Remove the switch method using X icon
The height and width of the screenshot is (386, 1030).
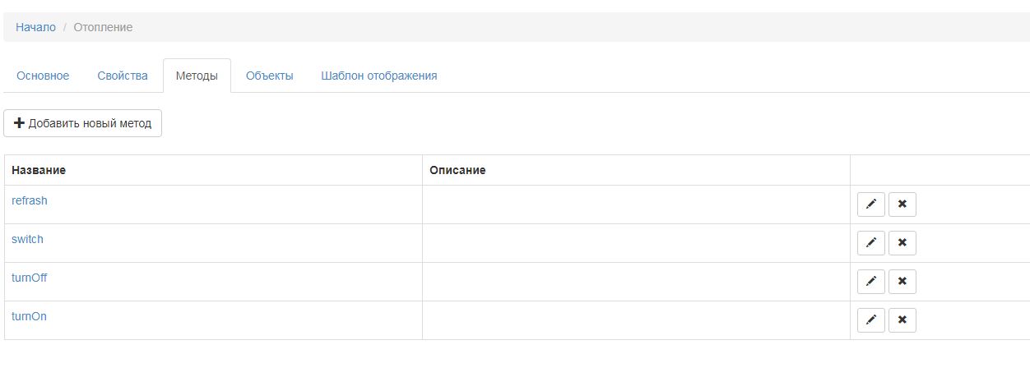902,243
